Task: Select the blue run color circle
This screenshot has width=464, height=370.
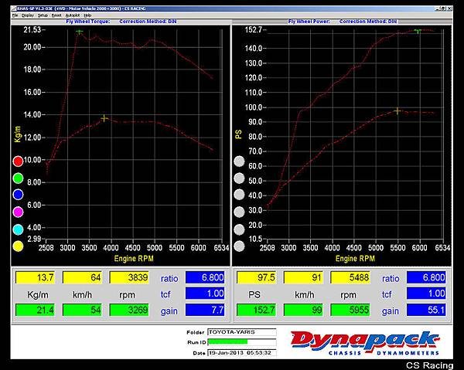Action: 18,195
